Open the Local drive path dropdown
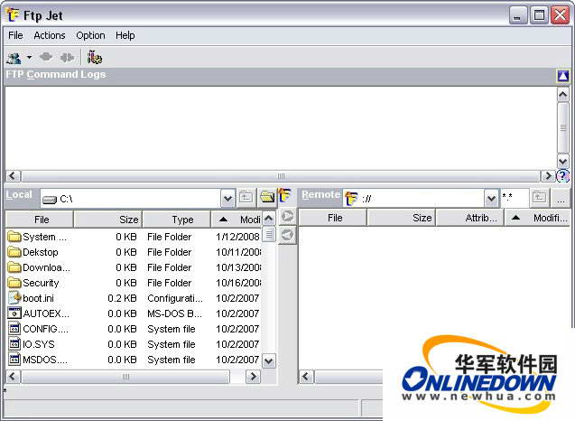 coord(227,199)
